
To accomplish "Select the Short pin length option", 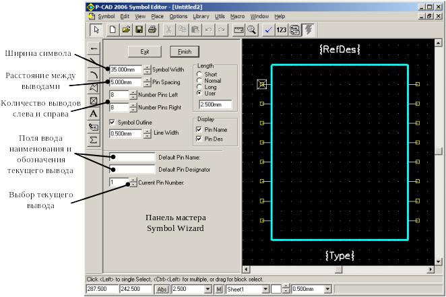I will 199,74.
